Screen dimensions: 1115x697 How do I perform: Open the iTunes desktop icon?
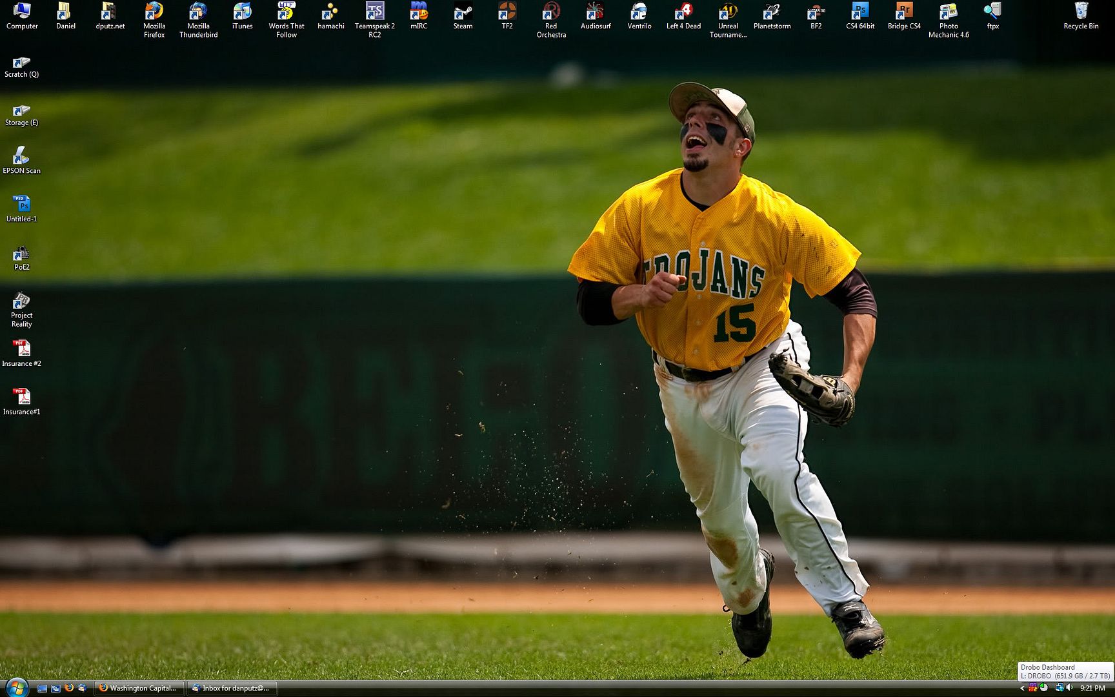click(x=242, y=12)
